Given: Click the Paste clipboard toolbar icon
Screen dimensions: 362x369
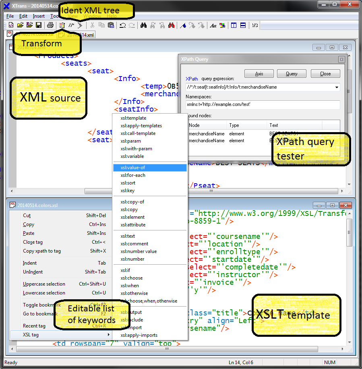Looking at the screenshot, I should tap(111, 25).
